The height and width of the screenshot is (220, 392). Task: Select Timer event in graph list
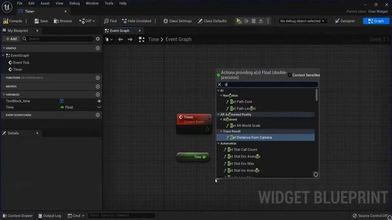coord(18,70)
